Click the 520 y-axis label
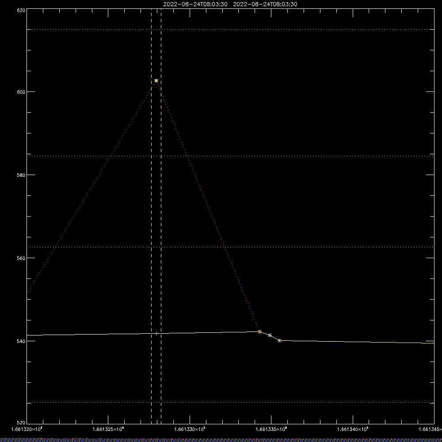442x442 pixels. click(x=21, y=423)
